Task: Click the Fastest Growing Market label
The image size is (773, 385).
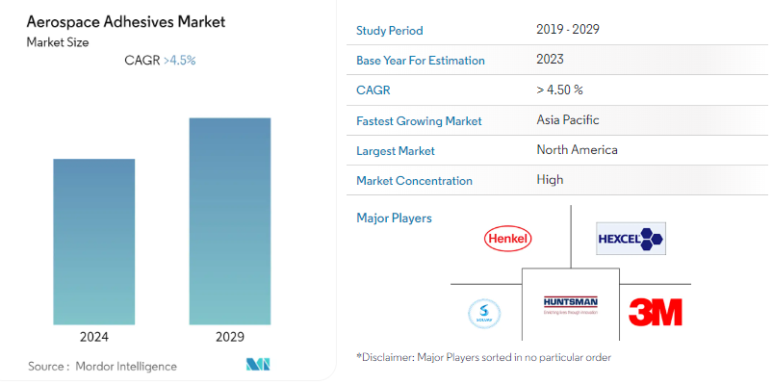Action: point(419,121)
